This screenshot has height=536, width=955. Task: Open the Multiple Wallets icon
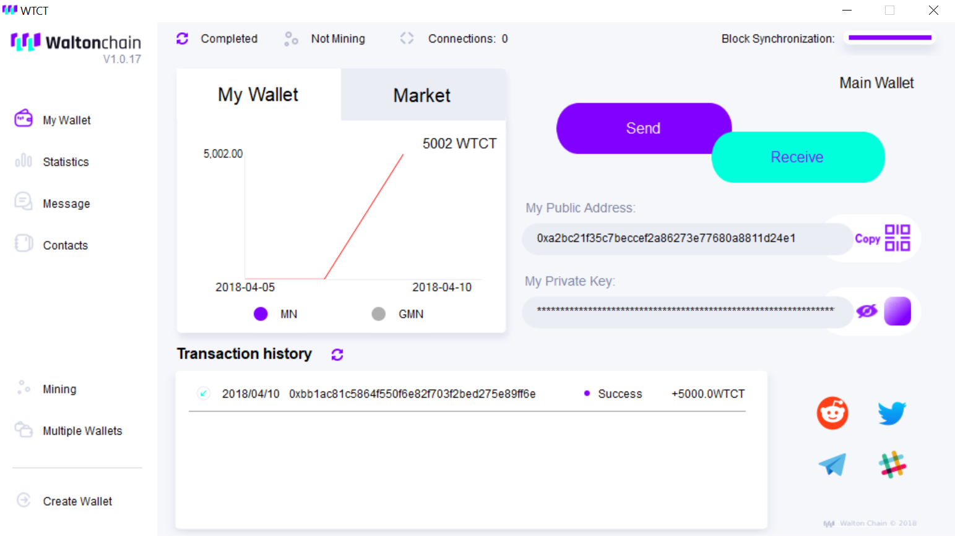pyautogui.click(x=24, y=429)
